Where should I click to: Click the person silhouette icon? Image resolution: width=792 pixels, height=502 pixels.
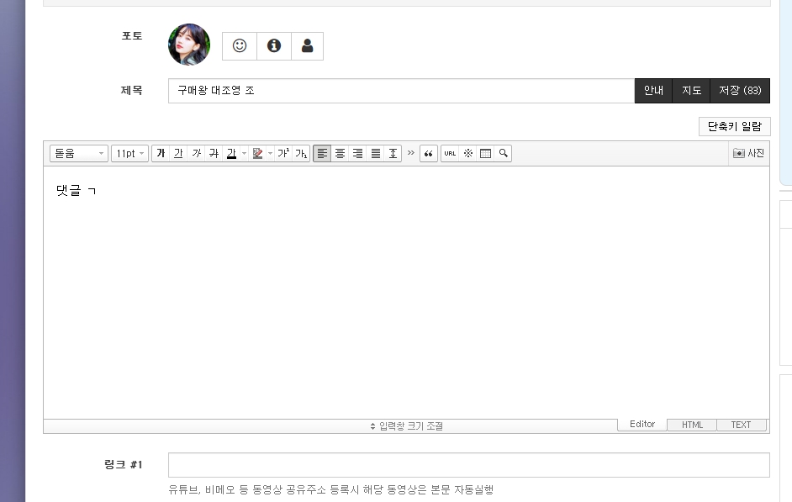tap(307, 46)
